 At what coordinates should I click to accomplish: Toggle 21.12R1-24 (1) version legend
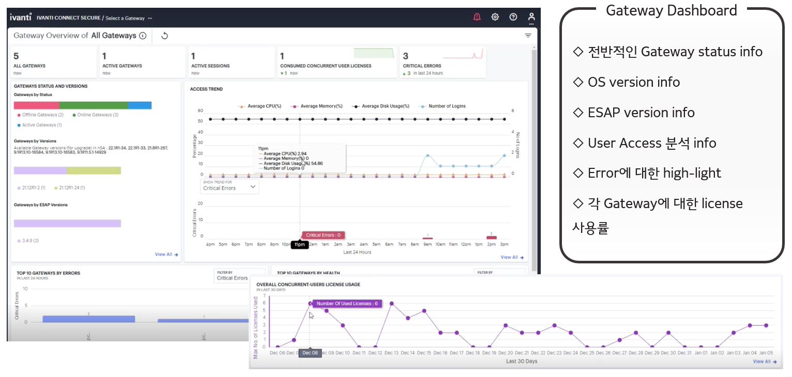point(70,188)
